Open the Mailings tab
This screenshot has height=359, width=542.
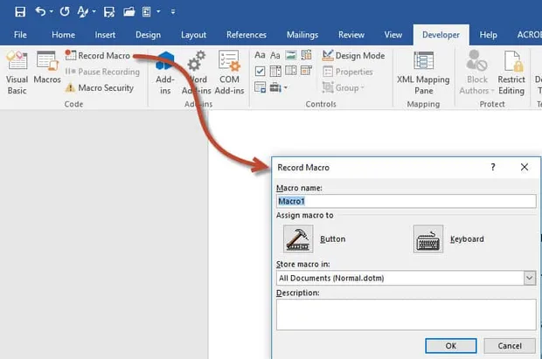pos(302,35)
